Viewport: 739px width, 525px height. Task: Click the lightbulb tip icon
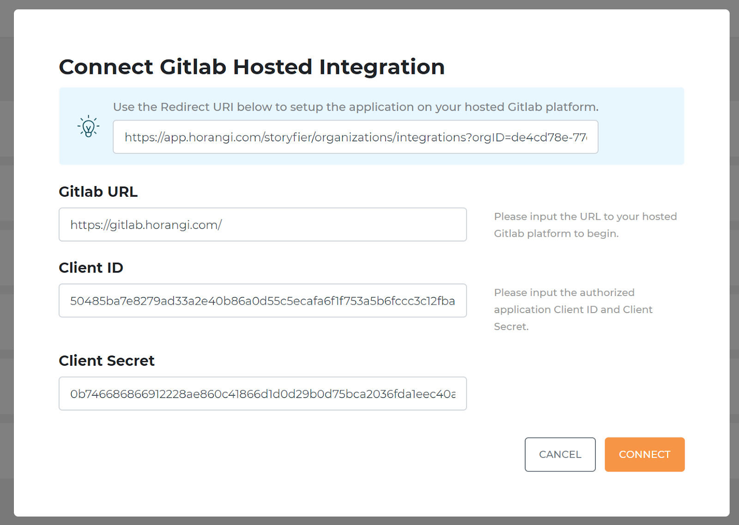(x=88, y=126)
